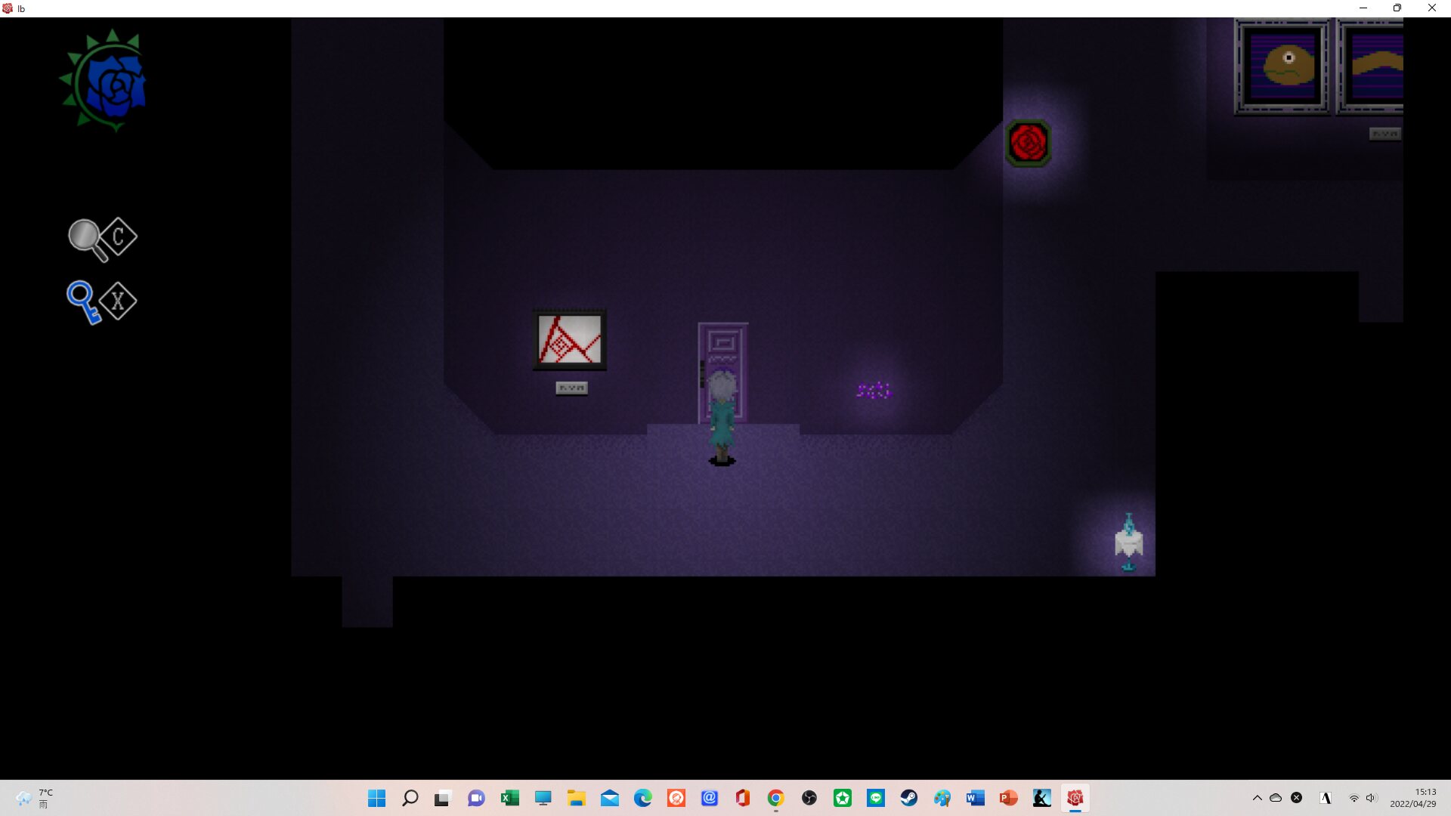Viewport: 1451px width, 816px height.
Task: Click the nameplate under red painting
Action: (x=571, y=388)
